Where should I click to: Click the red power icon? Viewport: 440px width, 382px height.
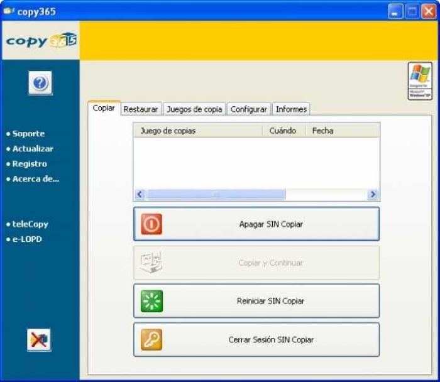click(x=151, y=224)
